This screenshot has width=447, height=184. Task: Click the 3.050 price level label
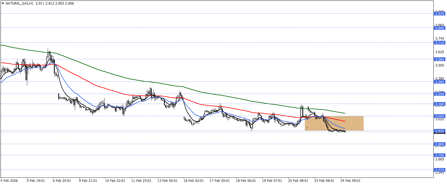439,116
